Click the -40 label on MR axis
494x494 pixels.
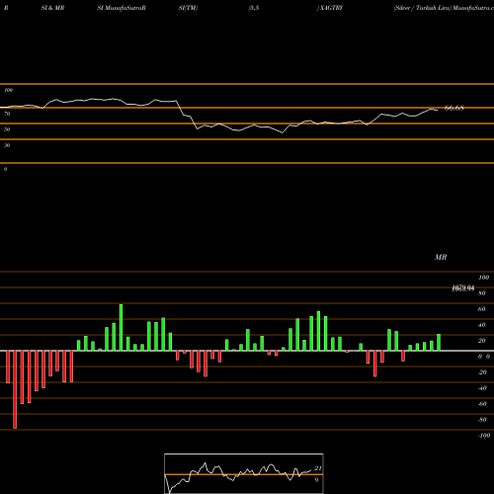pos(482,388)
